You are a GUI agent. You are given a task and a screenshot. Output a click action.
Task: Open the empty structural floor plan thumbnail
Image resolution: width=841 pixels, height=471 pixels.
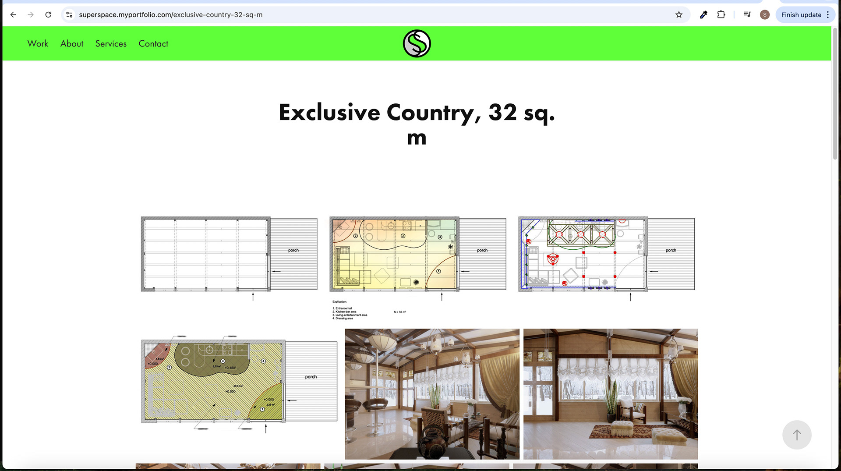(229, 259)
